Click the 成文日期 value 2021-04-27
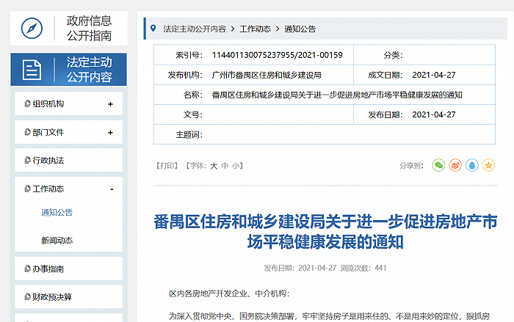Screen dimensions: 514x322 coord(434,75)
